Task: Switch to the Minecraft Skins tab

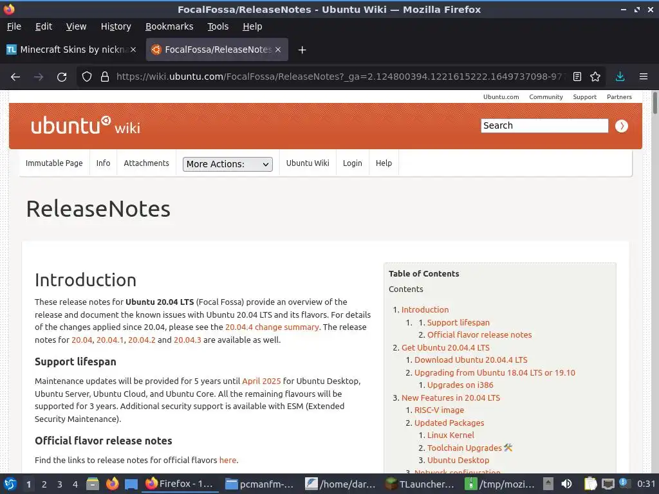Action: point(71,50)
